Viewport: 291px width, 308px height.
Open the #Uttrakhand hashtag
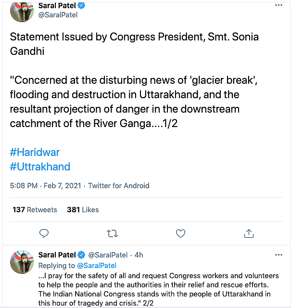pyautogui.click(x=40, y=167)
